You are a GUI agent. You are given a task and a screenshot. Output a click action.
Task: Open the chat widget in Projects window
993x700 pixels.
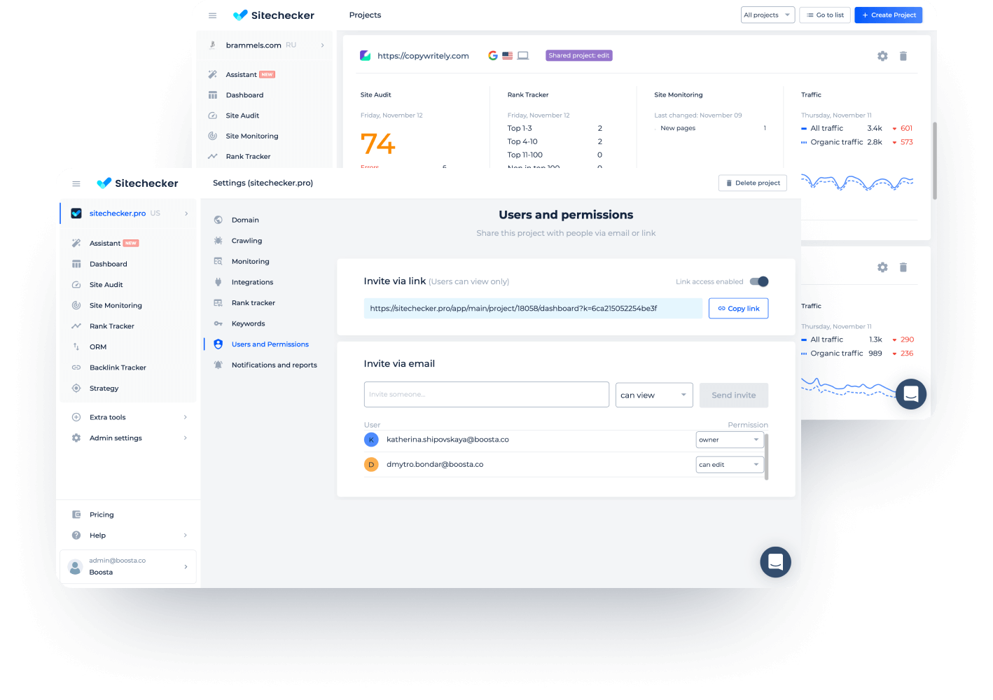tap(911, 394)
